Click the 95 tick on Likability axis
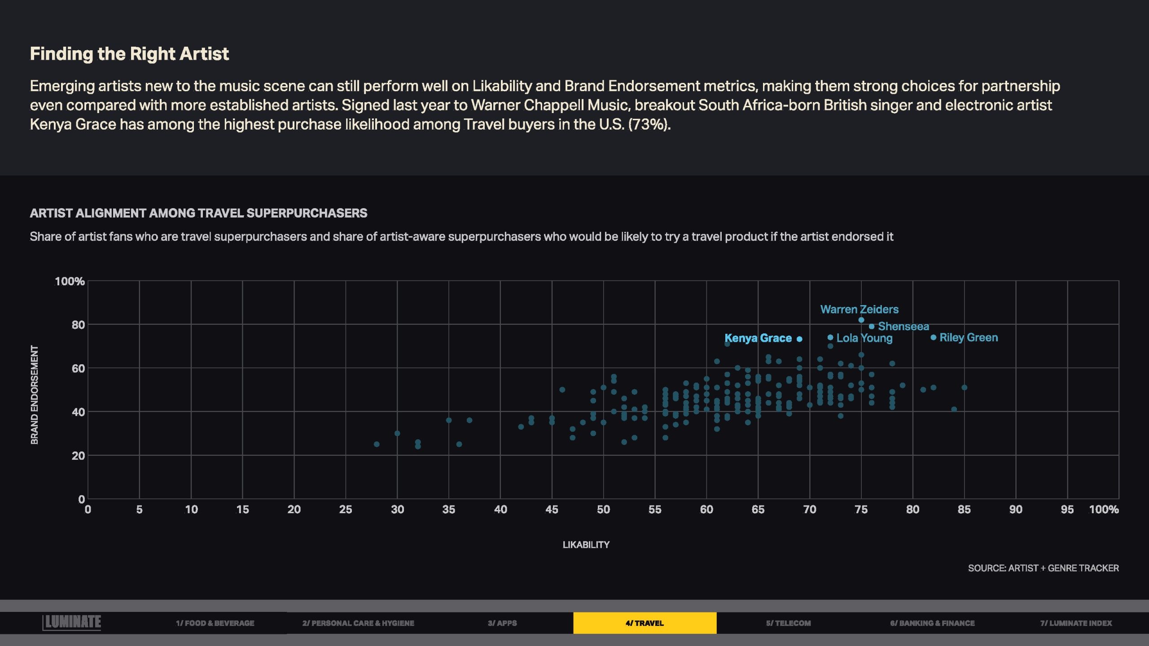Viewport: 1149px width, 646px height. point(1067,510)
